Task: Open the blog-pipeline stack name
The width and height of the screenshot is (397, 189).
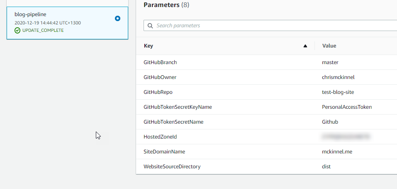Action: pyautogui.click(x=30, y=14)
